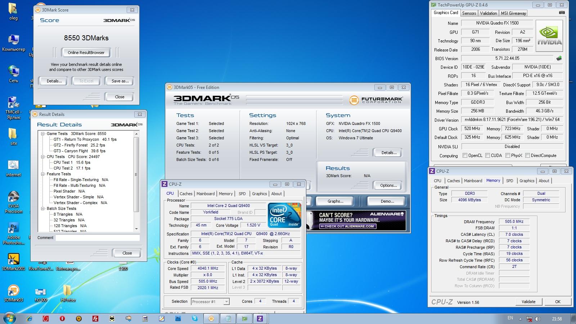This screenshot has height=324, width=576.
Task: Open Caches tab in the Intel Core 2 Quad CPU-Z window
Action: coord(186,194)
